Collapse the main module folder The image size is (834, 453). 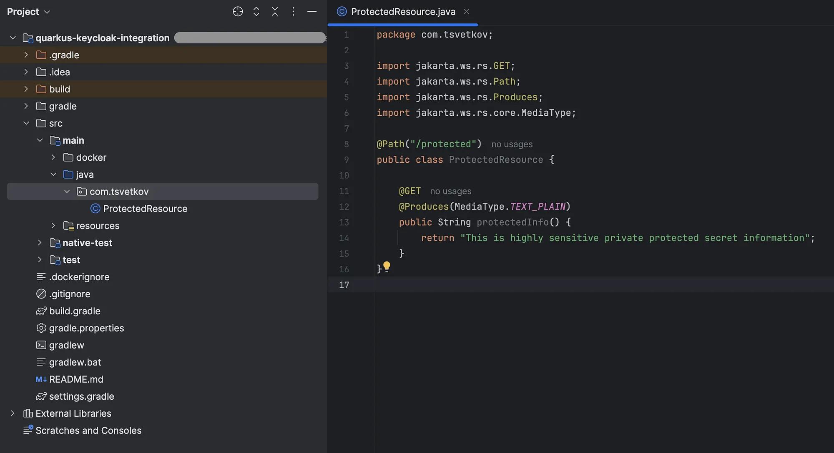(40, 140)
